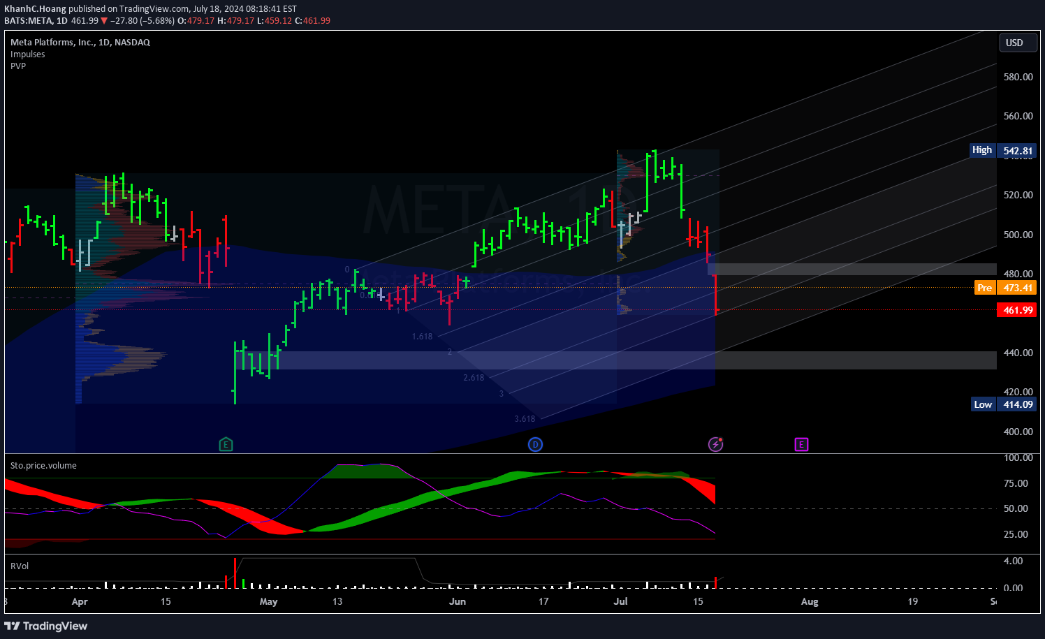Click the 1.618 Fibonacci level label

click(x=422, y=337)
